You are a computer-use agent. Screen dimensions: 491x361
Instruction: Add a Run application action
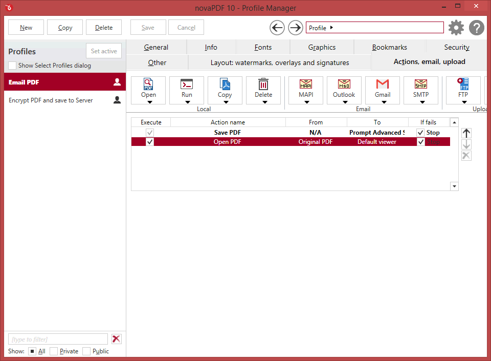pyautogui.click(x=187, y=90)
